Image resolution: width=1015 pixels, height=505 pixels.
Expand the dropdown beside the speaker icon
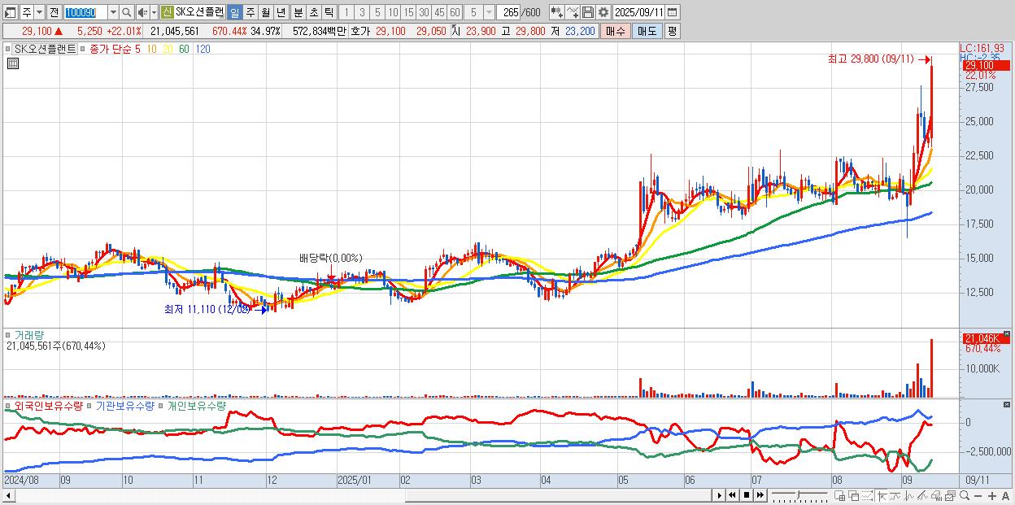click(154, 12)
